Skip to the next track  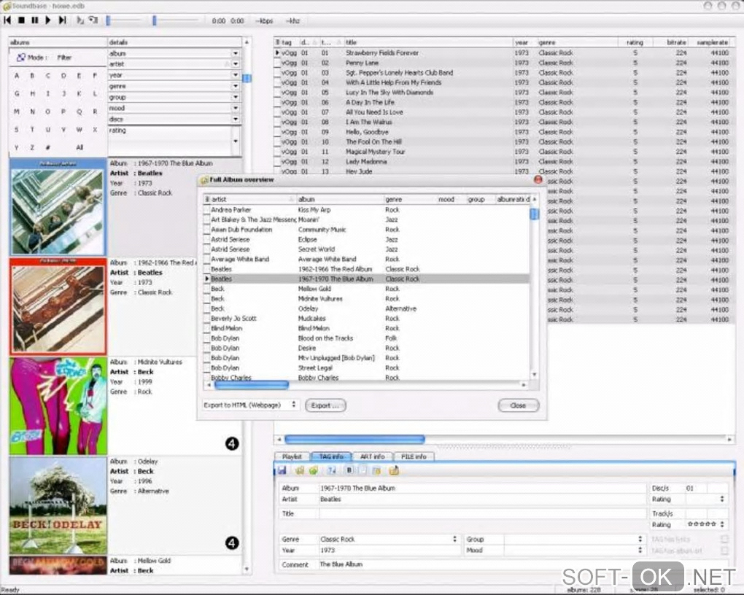(62, 20)
